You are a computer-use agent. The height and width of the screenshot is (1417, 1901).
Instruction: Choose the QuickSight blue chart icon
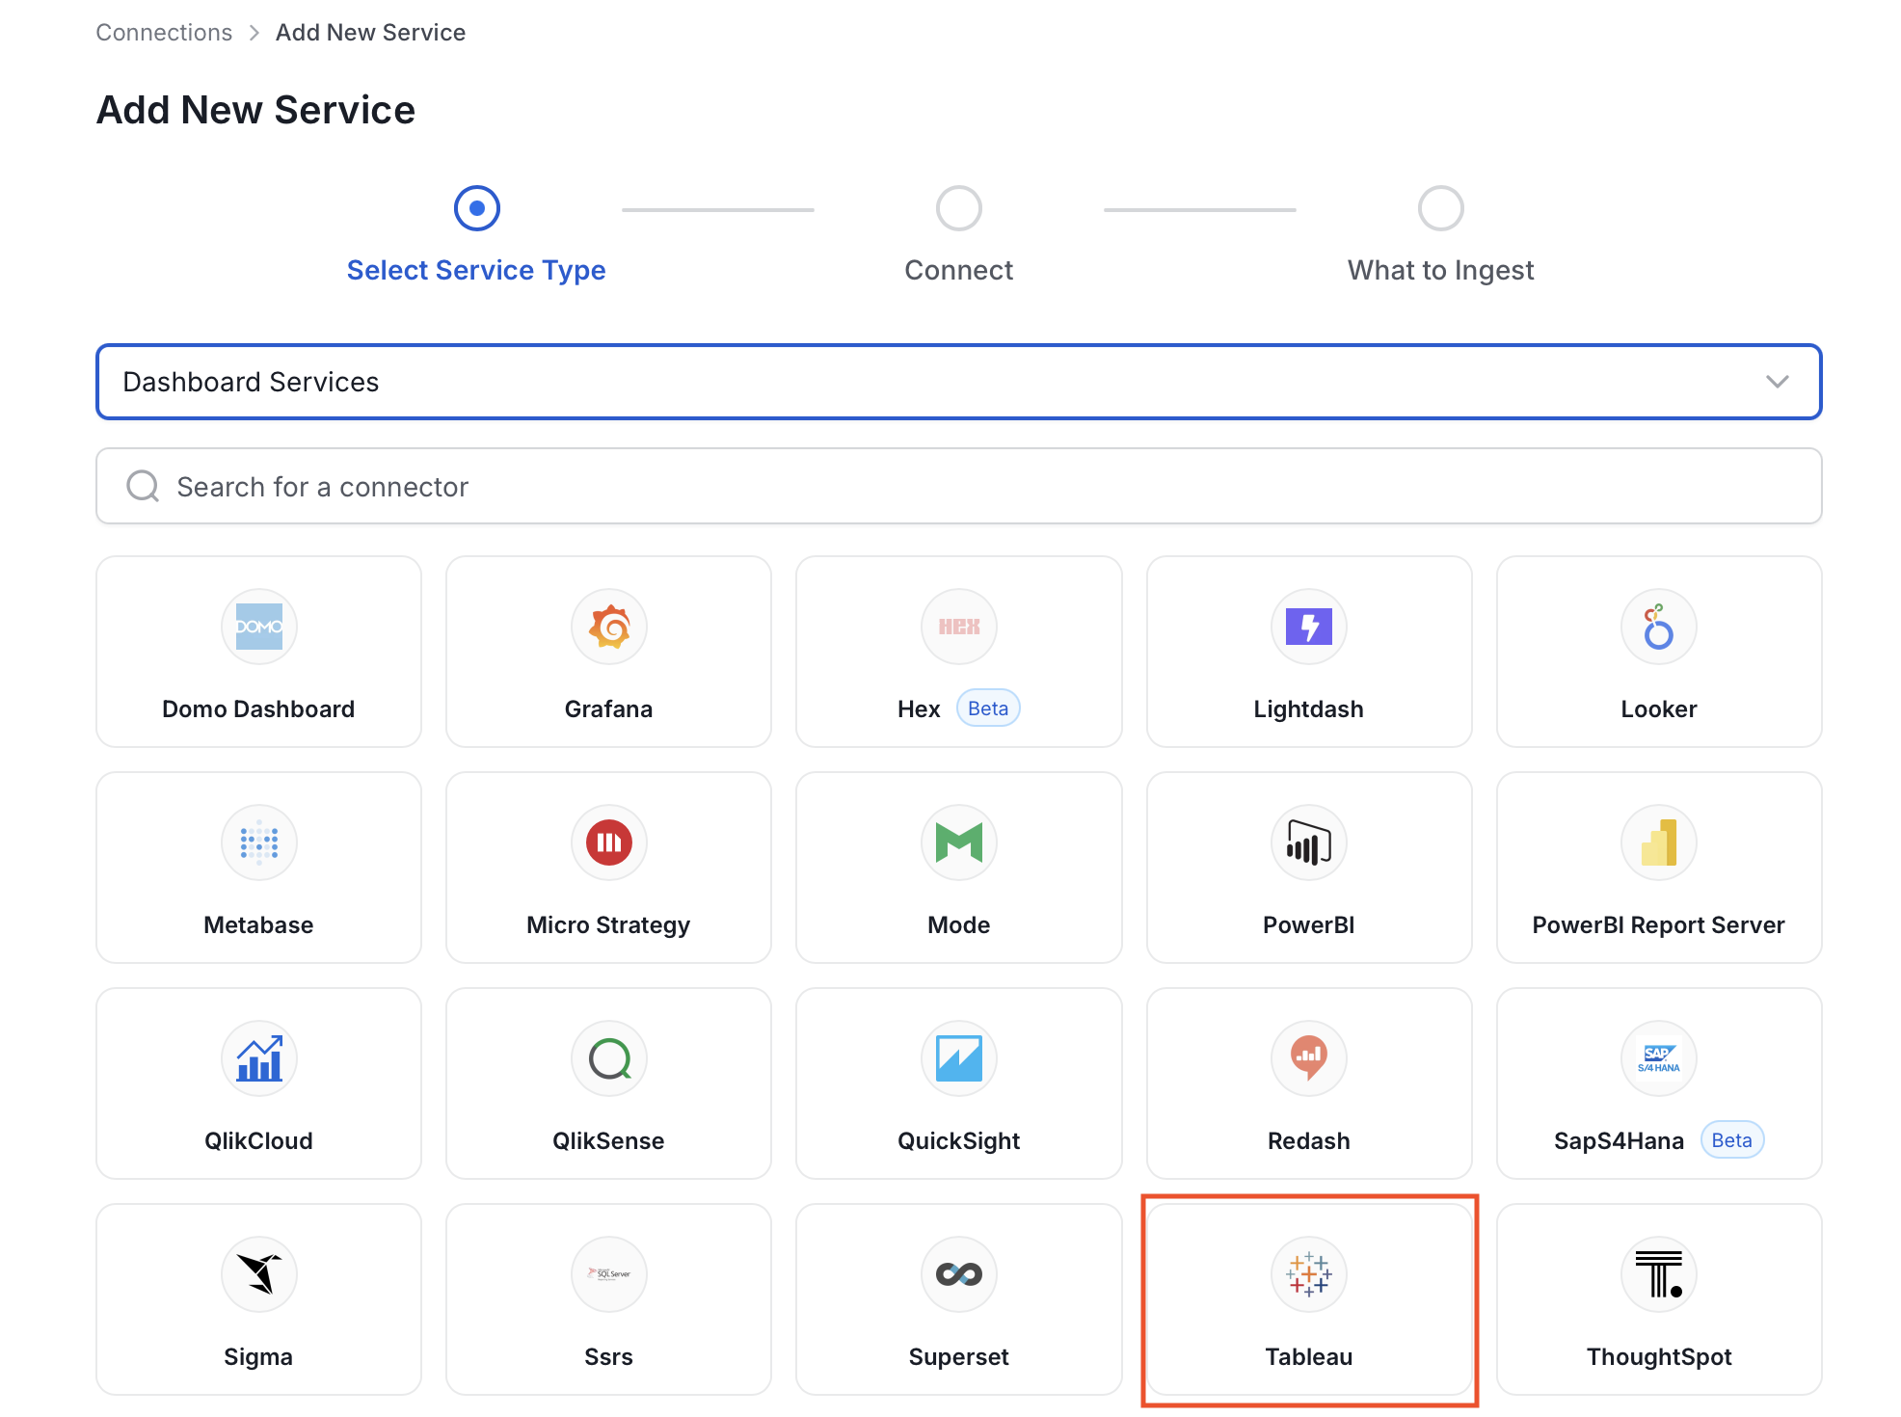(959, 1058)
